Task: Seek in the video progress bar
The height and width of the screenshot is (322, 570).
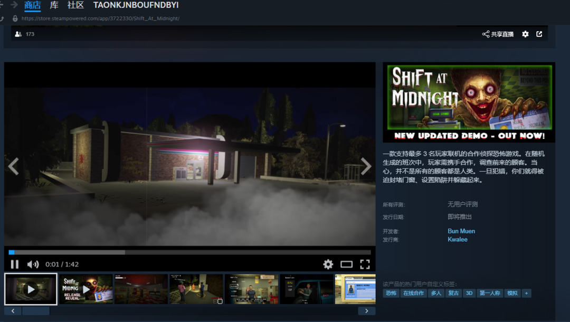Action: 190,252
